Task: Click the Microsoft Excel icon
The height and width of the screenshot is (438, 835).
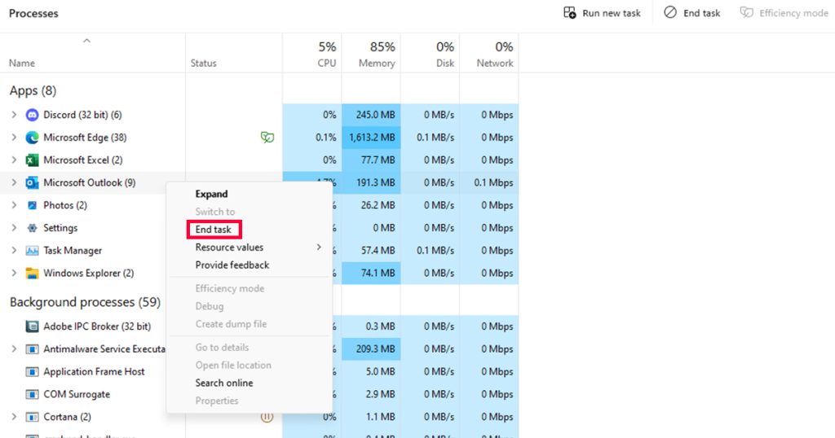Action: (33, 160)
